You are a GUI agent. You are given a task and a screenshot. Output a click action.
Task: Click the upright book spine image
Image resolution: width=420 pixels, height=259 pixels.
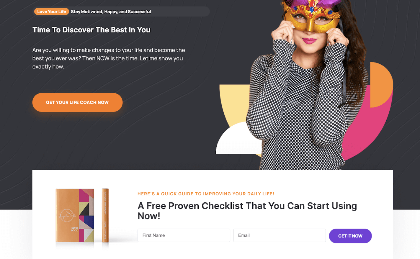105,215
